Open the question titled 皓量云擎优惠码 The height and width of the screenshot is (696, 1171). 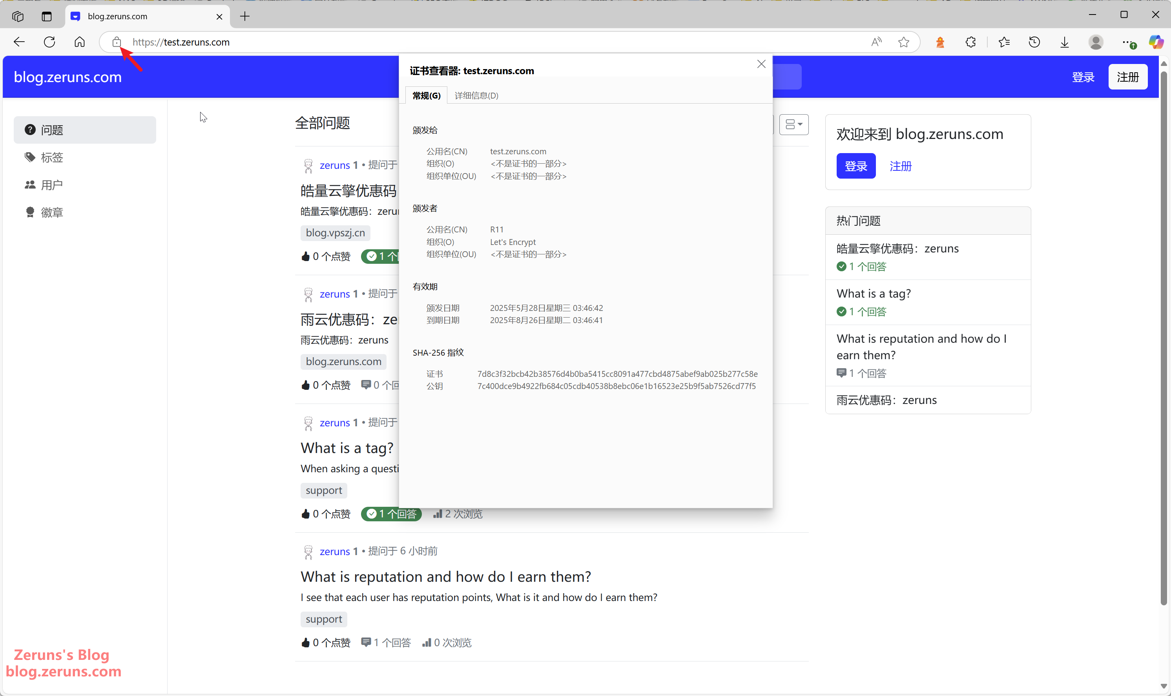pyautogui.click(x=348, y=190)
